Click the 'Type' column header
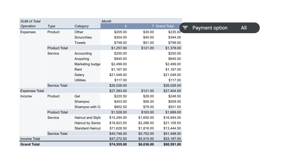This screenshot has height=149, width=282. [x=51, y=26]
